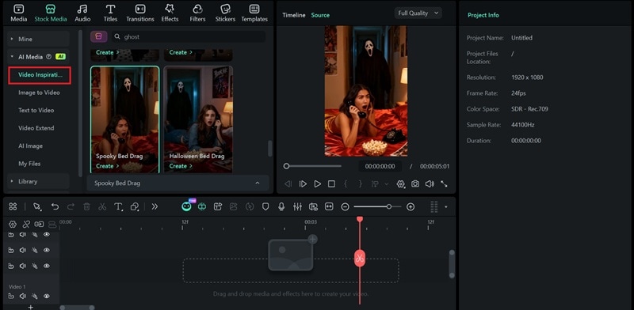Open the purple filter button beside search

pyautogui.click(x=98, y=36)
